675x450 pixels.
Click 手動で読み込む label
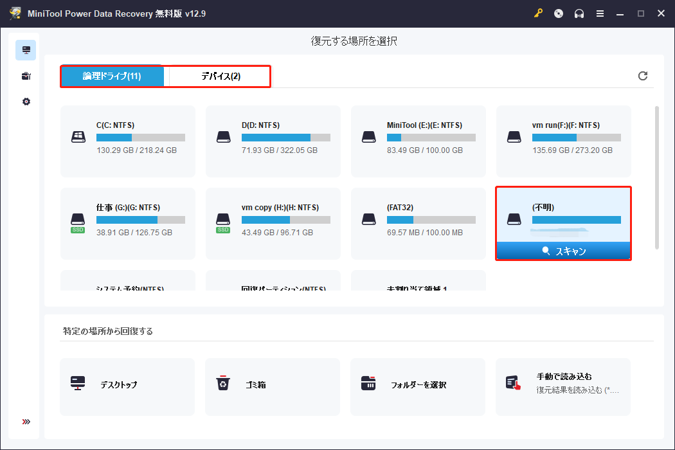point(564,376)
